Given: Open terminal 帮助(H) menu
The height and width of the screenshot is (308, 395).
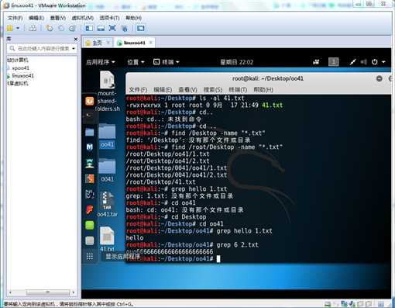Looking at the screenshot, I should click(263, 90).
